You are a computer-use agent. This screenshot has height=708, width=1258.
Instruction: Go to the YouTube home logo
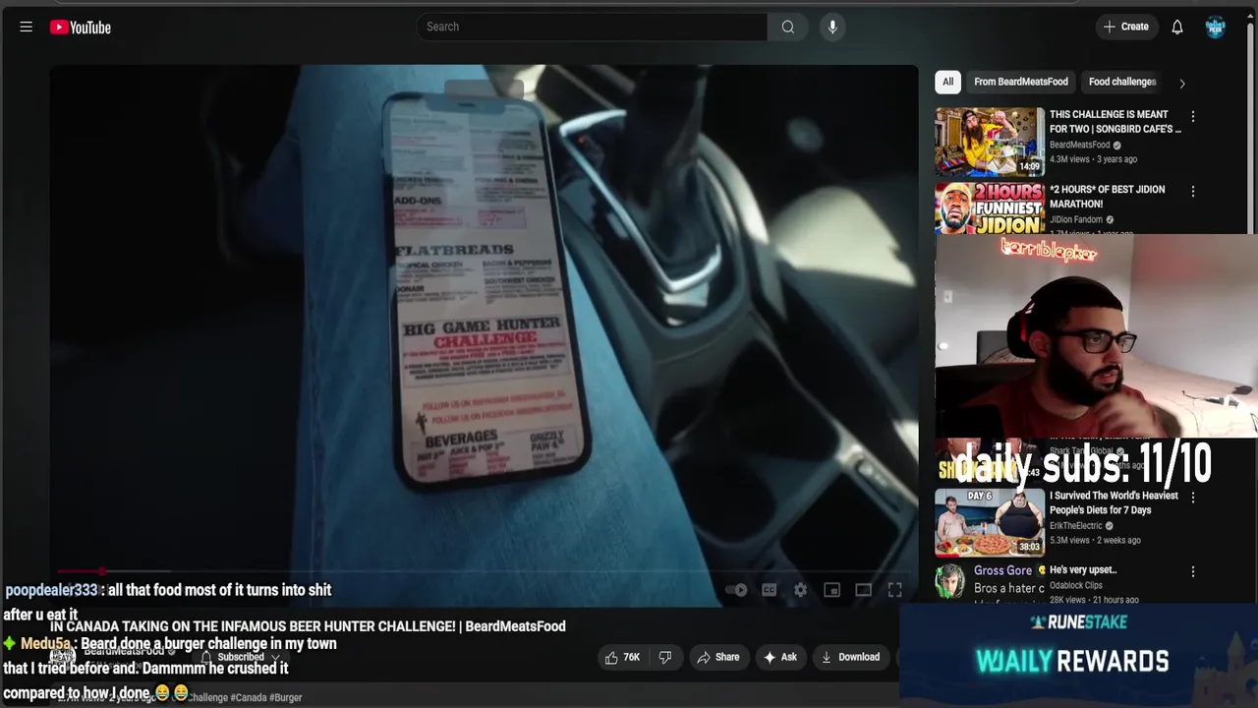click(x=81, y=28)
